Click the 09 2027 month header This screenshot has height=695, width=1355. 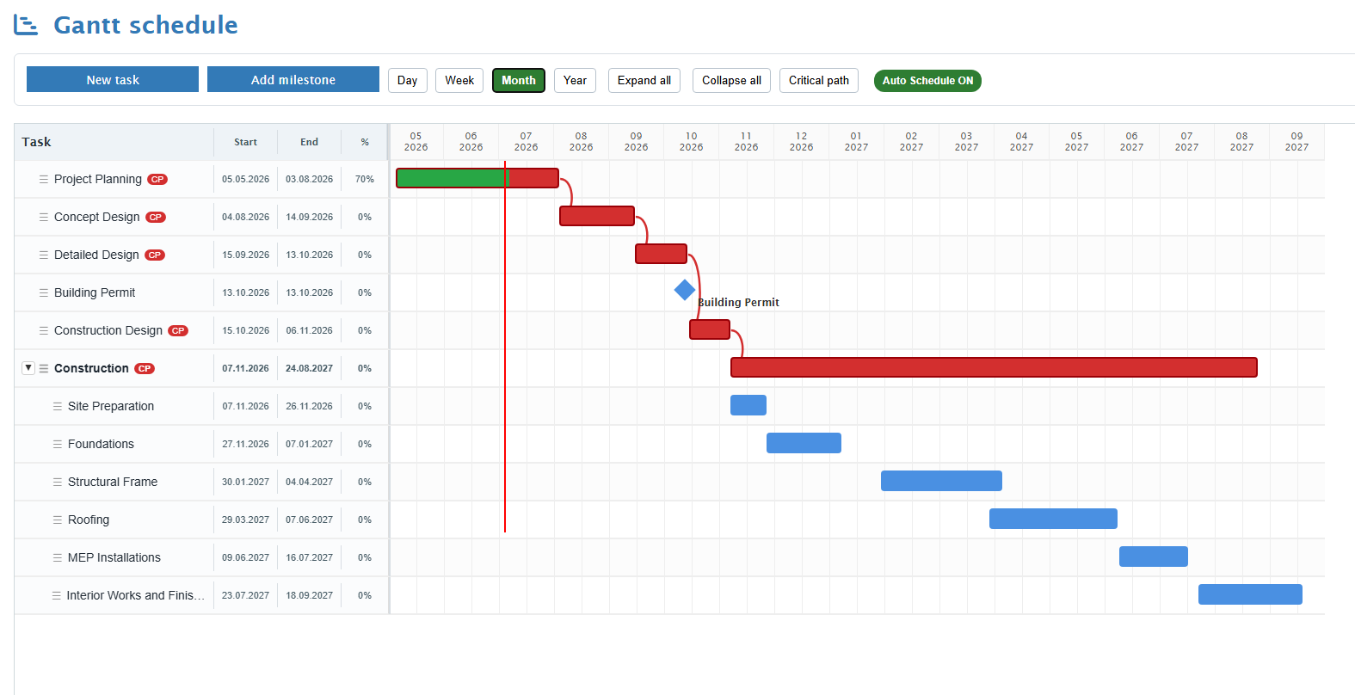[1296, 142]
